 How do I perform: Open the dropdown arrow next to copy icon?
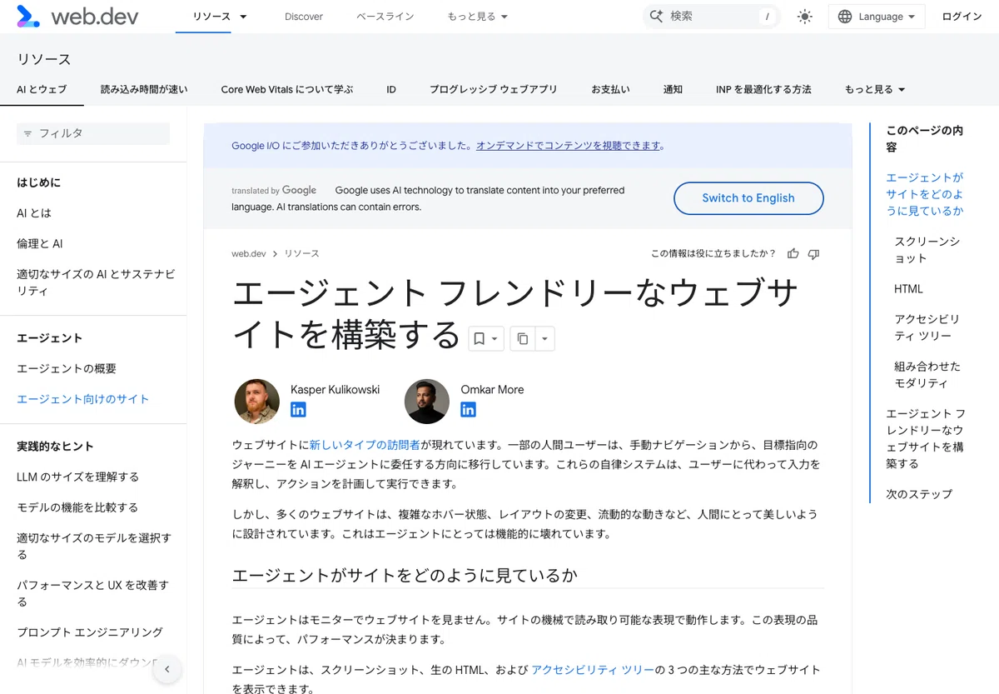click(x=544, y=338)
